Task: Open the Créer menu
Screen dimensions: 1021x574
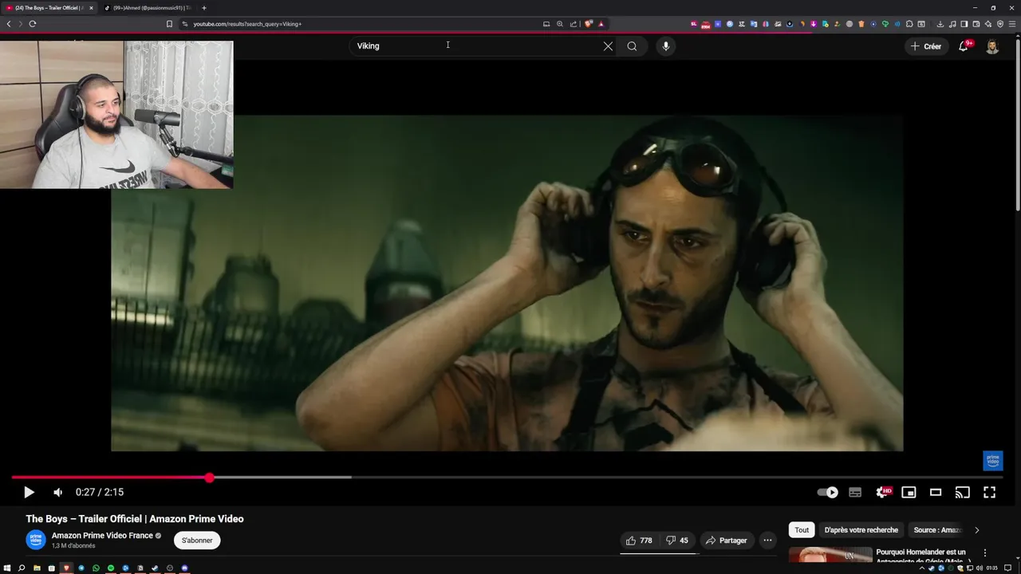Action: pos(926,46)
